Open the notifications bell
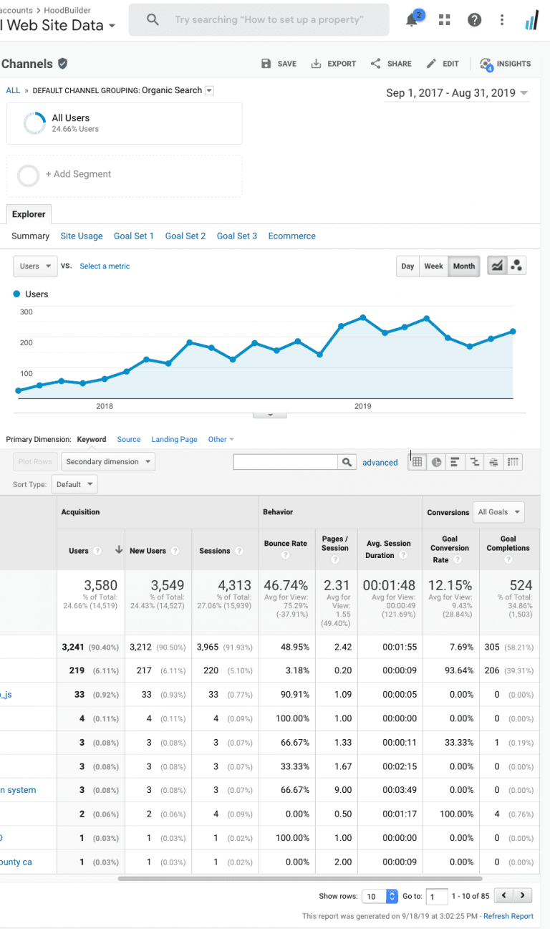Viewport: 550px width, 929px height. pyautogui.click(x=412, y=20)
